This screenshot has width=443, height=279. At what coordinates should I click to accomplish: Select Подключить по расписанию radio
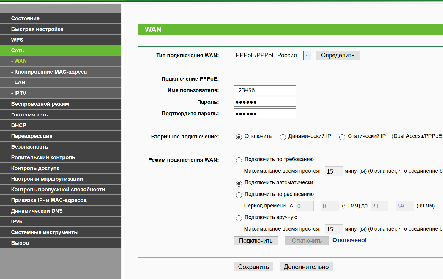click(x=239, y=195)
